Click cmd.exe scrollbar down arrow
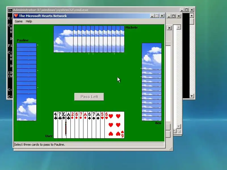Image resolution: width=227 pixels, height=170 pixels. point(192,96)
